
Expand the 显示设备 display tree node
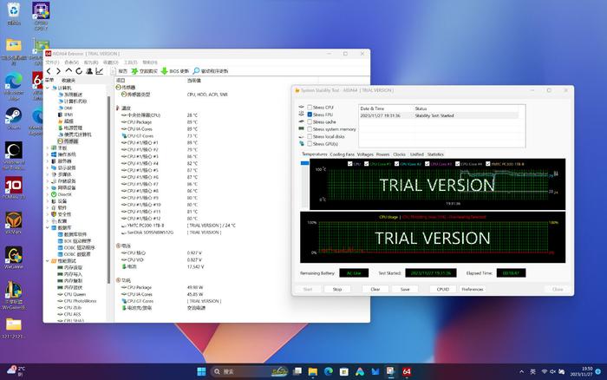pyautogui.click(x=48, y=167)
